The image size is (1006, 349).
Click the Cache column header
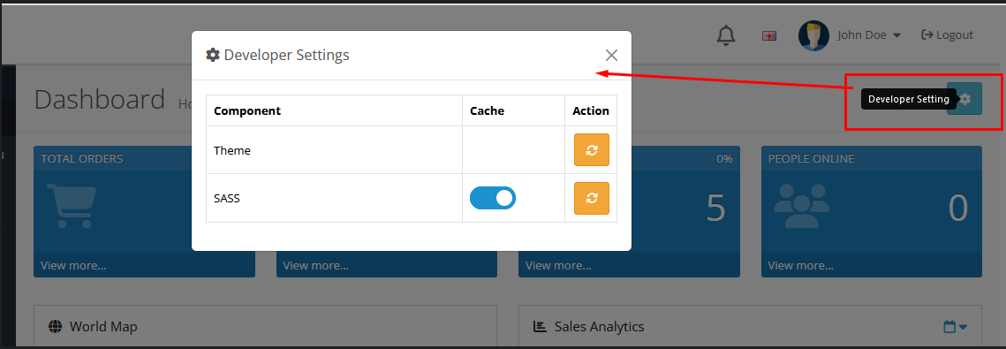pos(487,111)
